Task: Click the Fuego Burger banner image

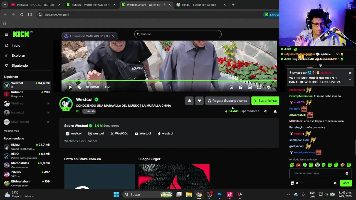Action: coord(174,177)
